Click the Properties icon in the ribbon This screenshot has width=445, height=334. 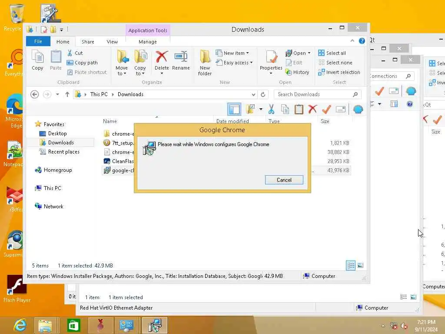pyautogui.click(x=271, y=57)
